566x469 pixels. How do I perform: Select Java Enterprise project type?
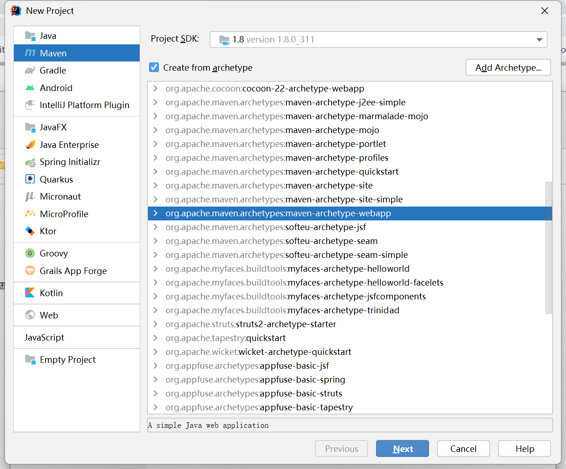click(69, 145)
